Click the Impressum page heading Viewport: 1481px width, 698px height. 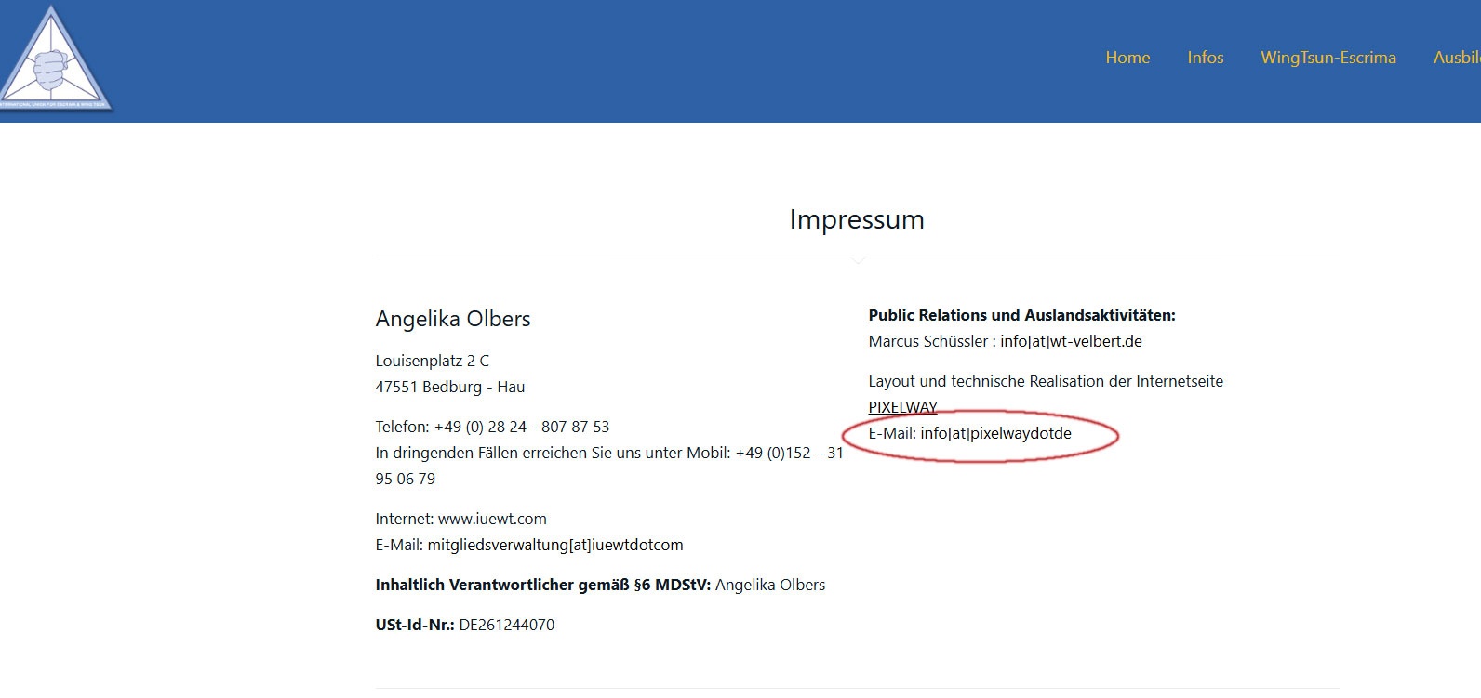pos(856,219)
